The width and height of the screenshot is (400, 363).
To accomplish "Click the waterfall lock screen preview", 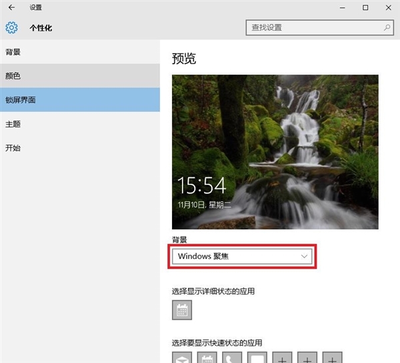I will [275, 152].
